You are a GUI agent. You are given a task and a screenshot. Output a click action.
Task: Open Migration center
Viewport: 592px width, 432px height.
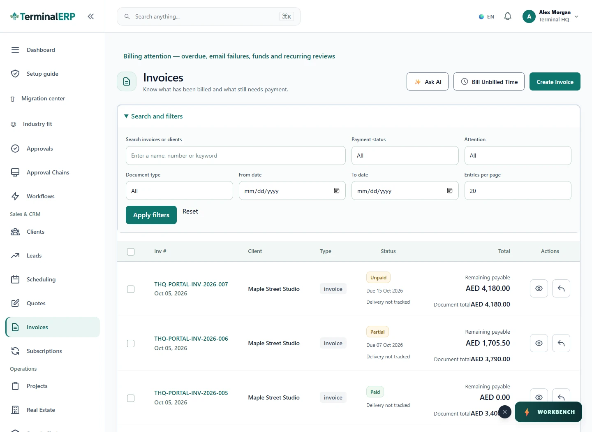coord(53,98)
